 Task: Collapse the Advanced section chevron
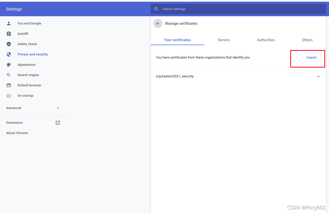pos(58,108)
